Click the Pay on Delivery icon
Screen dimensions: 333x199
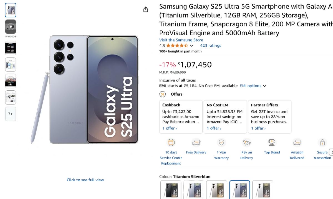click(246, 143)
